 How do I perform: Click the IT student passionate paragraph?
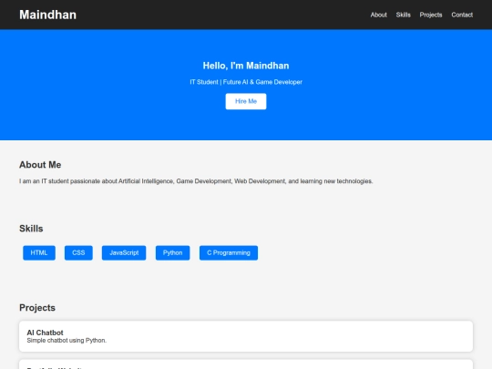196,181
